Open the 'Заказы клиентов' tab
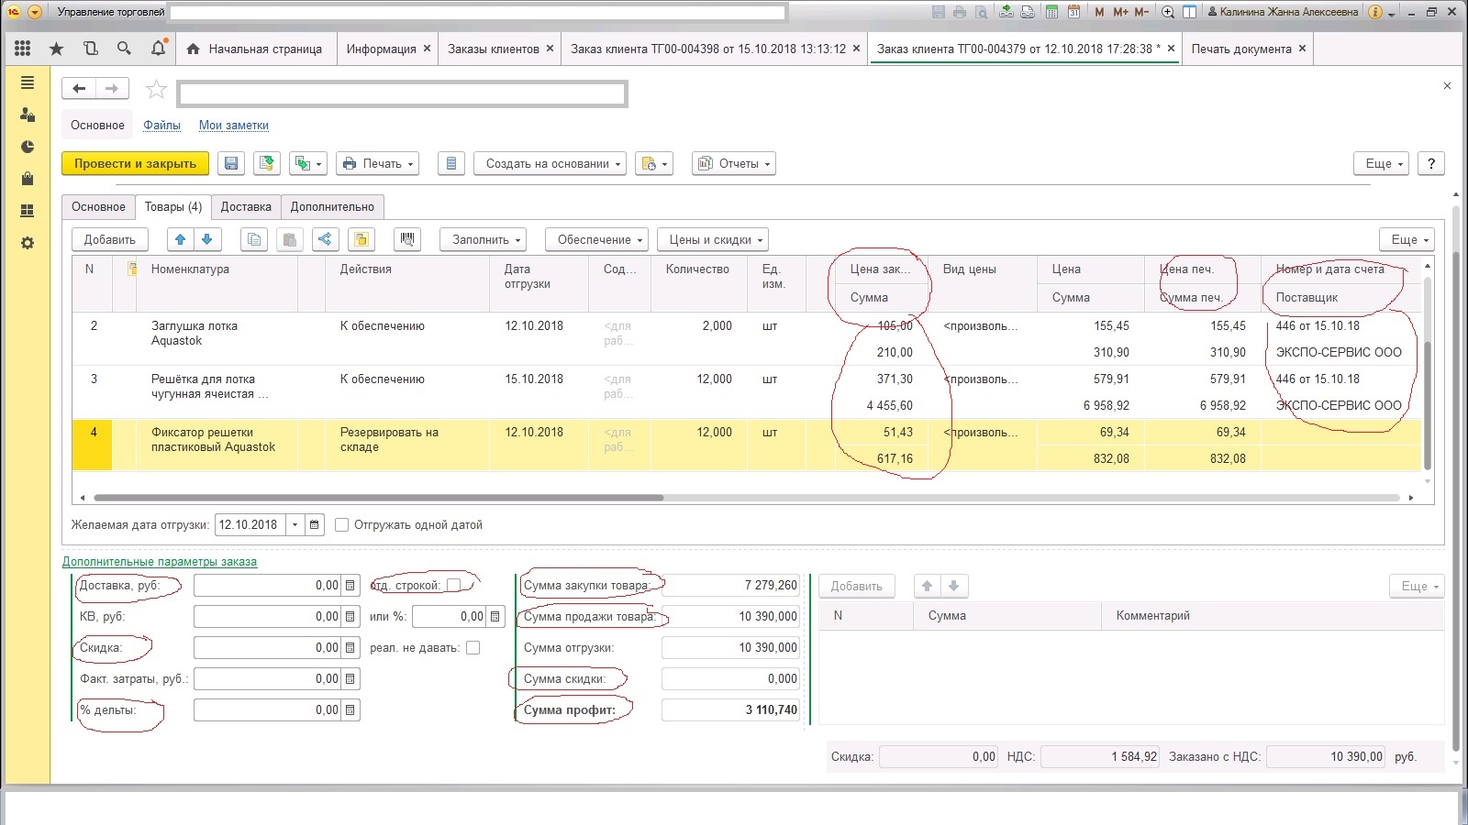This screenshot has height=825, width=1468. pos(493,49)
